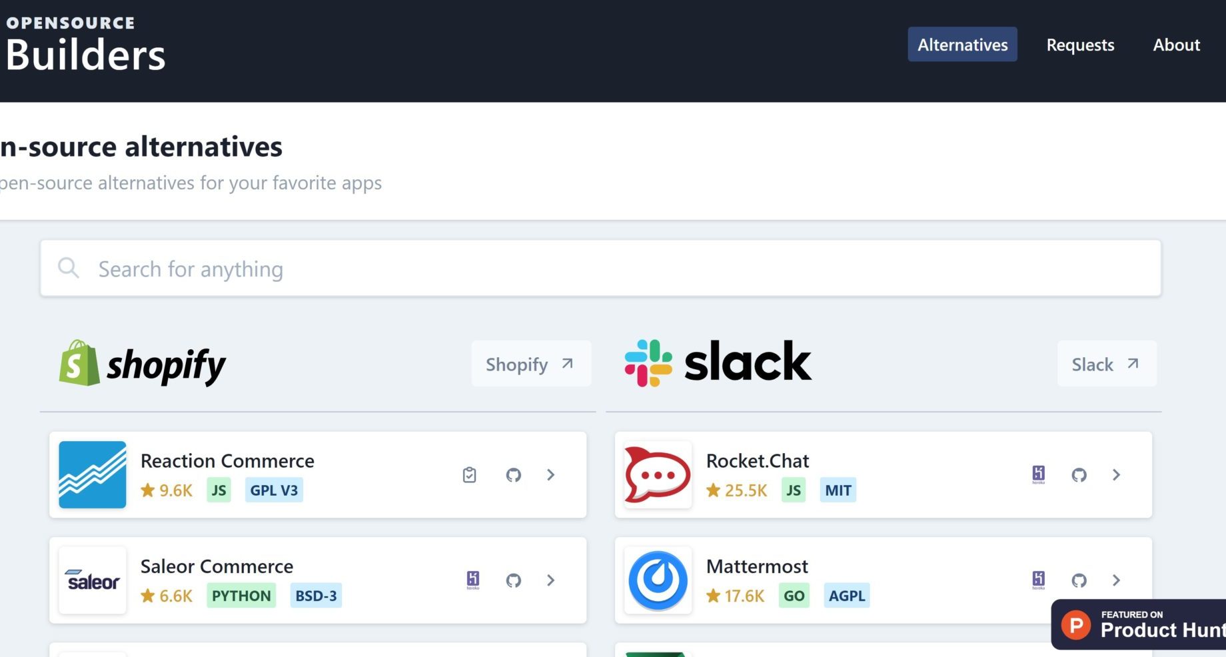Click the BSD-3 license badge
Screen dimensions: 1226x657
pos(316,596)
